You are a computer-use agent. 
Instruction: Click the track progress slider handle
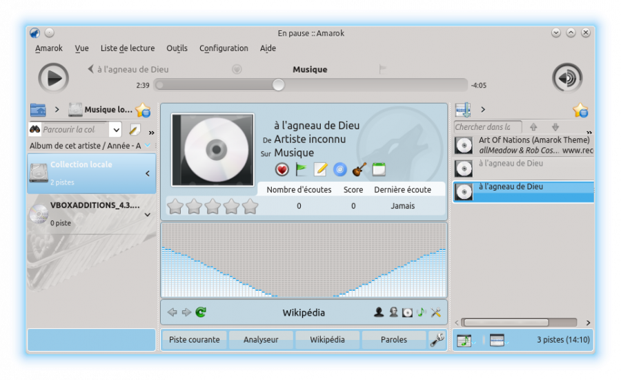(278, 84)
